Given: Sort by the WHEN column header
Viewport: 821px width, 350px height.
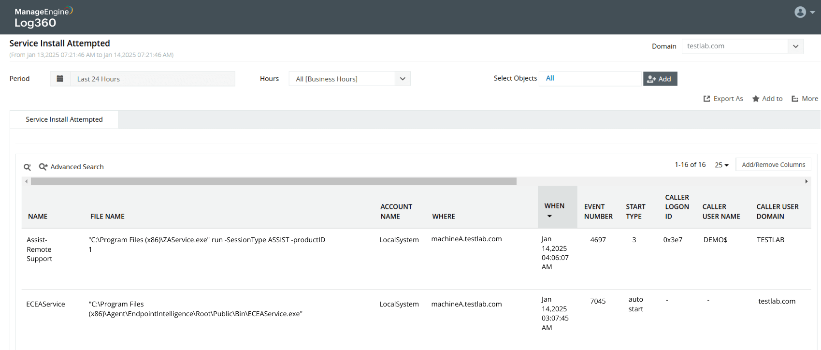Looking at the screenshot, I should tap(554, 206).
